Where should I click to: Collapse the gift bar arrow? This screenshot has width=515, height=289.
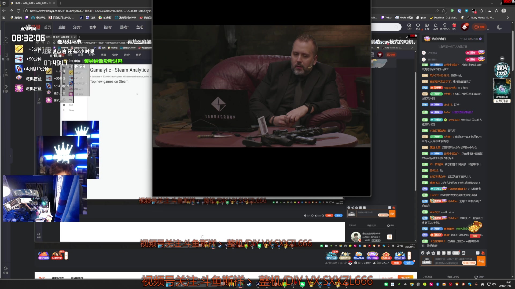(x=409, y=255)
